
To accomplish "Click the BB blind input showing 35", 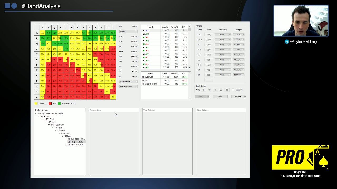I will [x=227, y=90].
